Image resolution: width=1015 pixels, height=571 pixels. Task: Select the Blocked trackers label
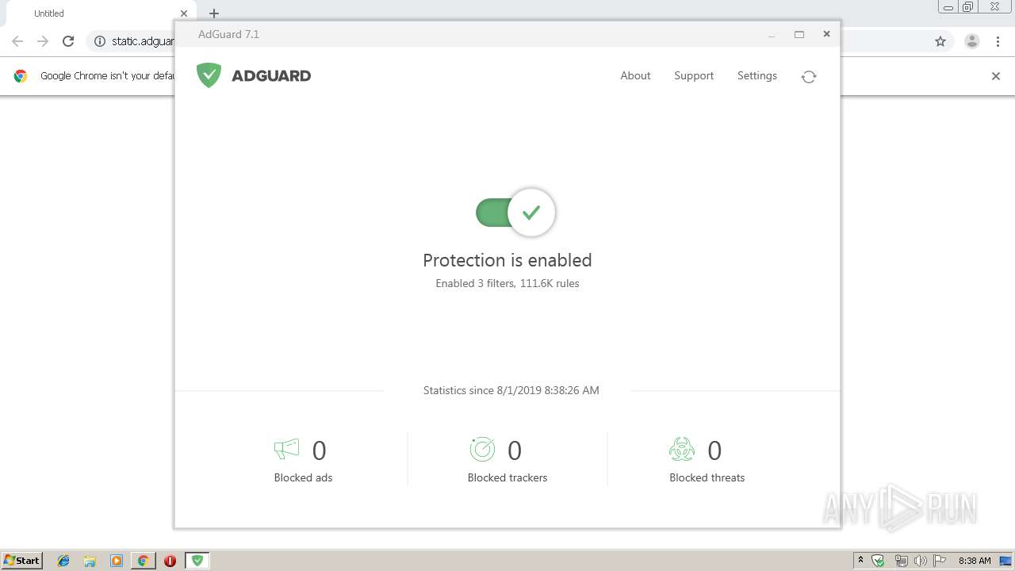(x=507, y=477)
